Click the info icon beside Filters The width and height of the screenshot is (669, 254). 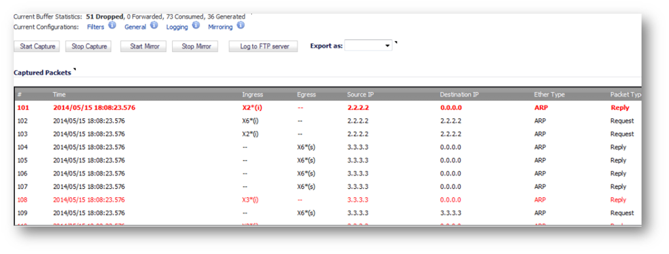point(112,25)
